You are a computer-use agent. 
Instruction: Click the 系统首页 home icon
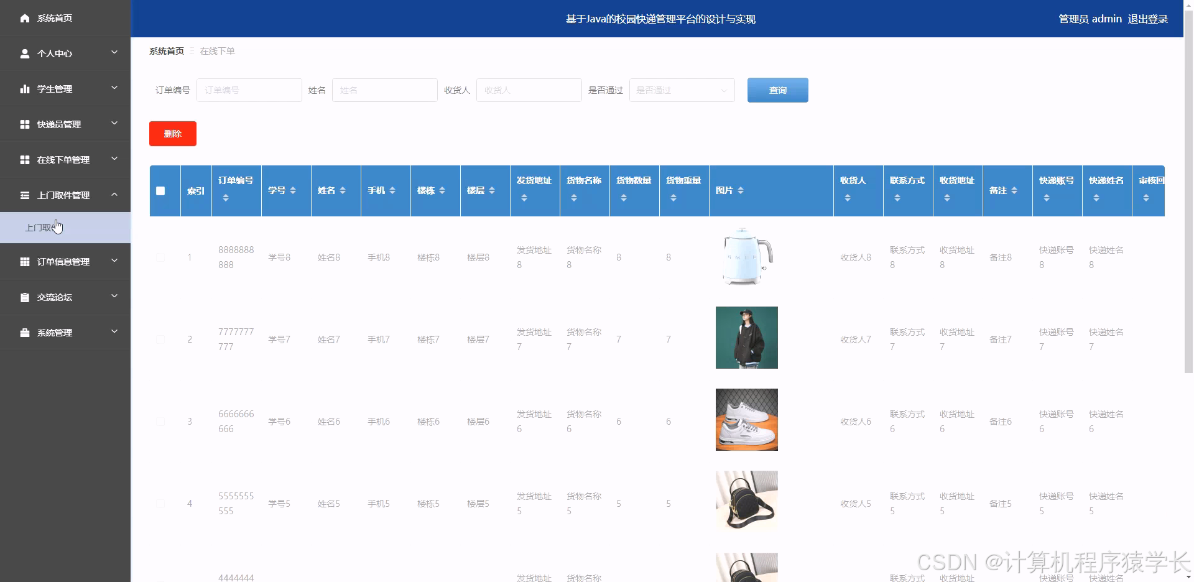click(x=25, y=18)
